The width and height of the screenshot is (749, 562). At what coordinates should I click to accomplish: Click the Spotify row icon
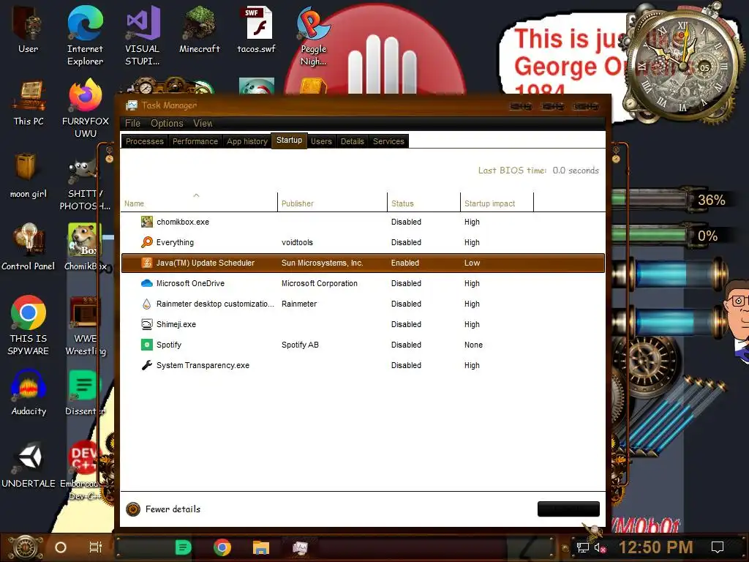(146, 345)
